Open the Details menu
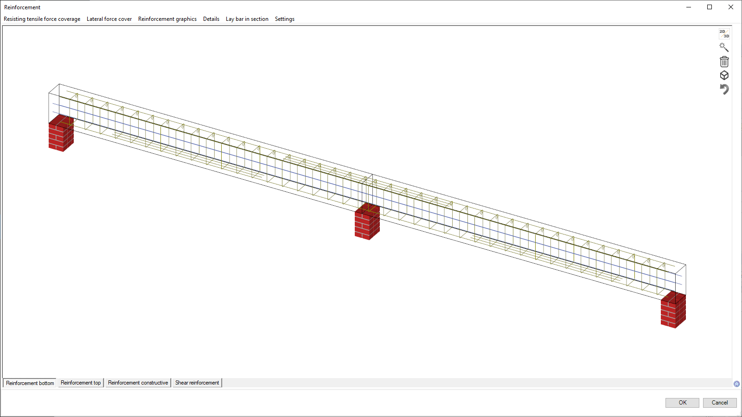The height and width of the screenshot is (417, 742). pos(211,19)
